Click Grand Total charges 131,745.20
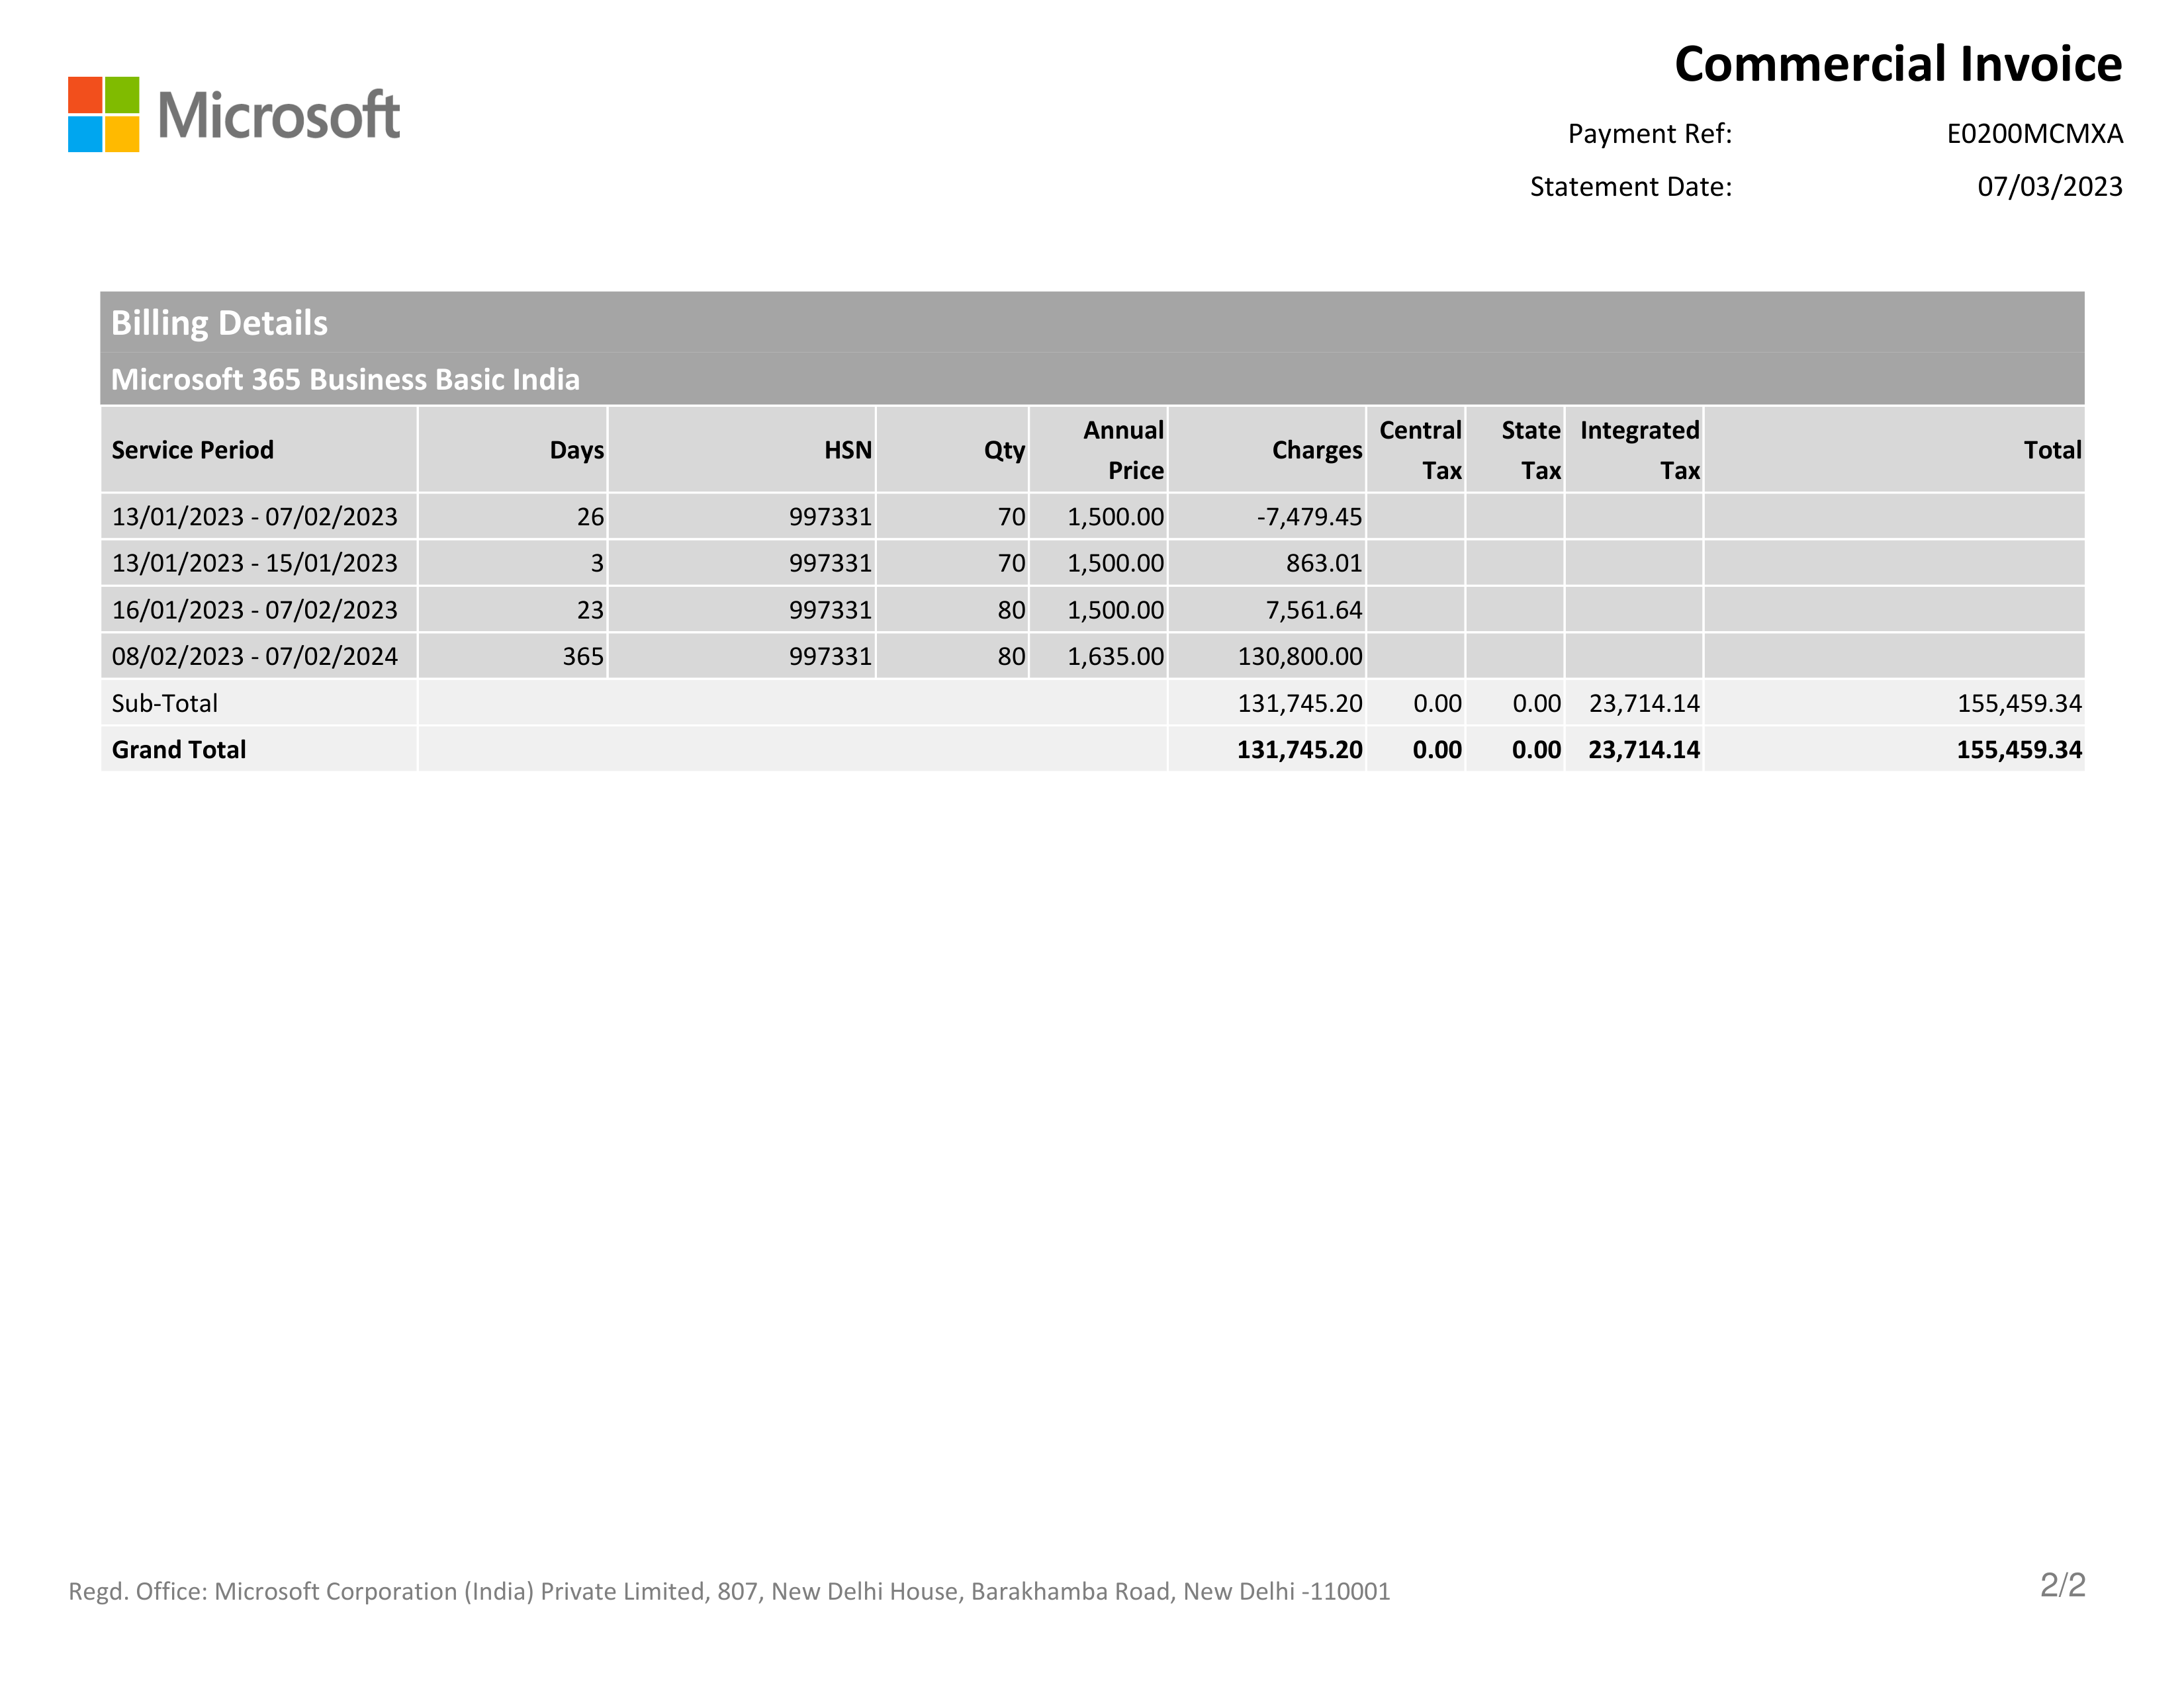Viewport: 2184px width, 1687px height. coord(1299,750)
